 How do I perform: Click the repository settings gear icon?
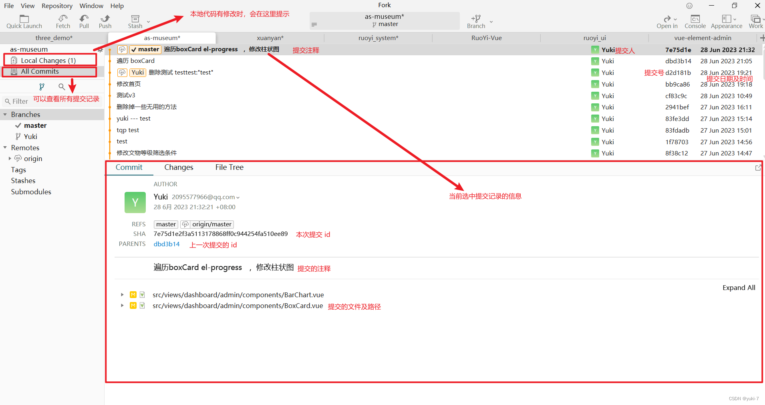(x=100, y=50)
